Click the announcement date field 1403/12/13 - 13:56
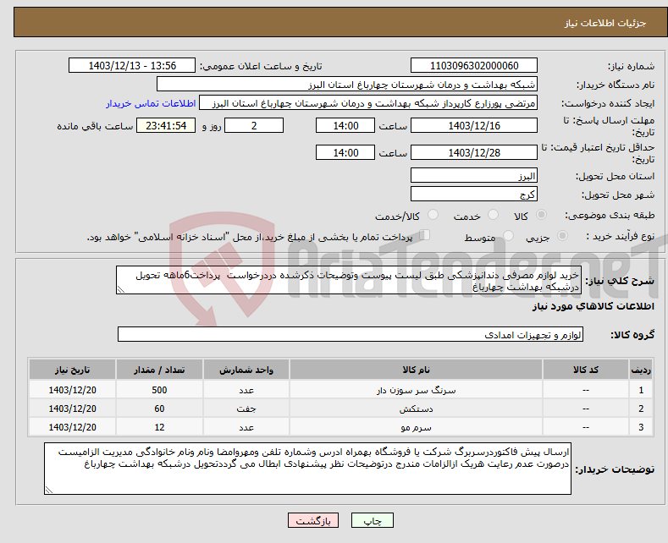 [131, 65]
